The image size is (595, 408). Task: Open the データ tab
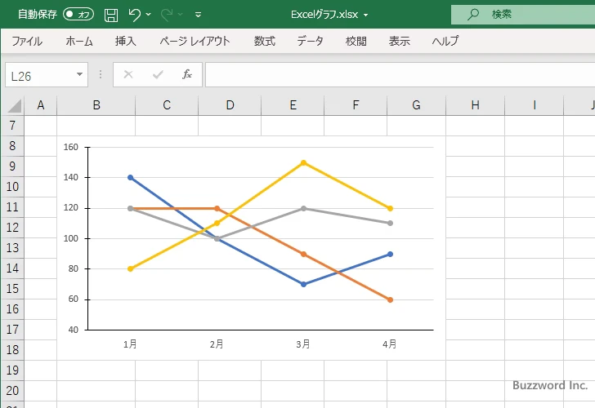(x=310, y=41)
